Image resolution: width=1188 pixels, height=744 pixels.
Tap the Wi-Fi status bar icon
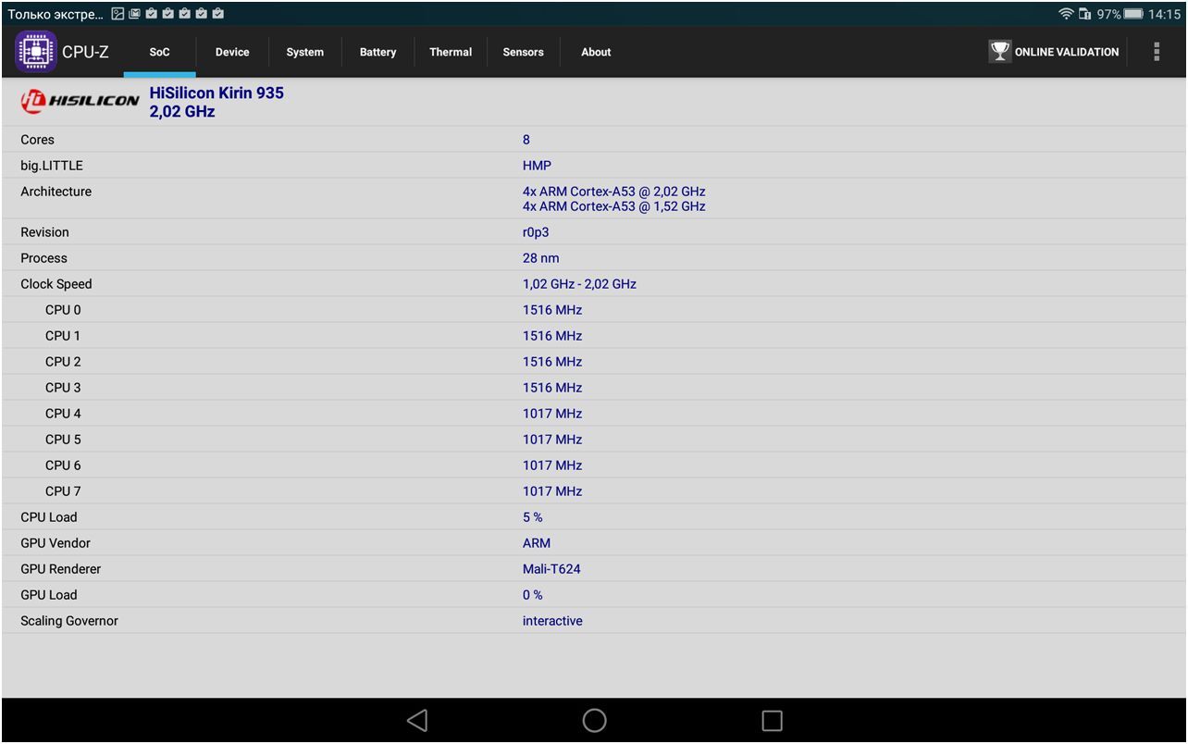1066,14
